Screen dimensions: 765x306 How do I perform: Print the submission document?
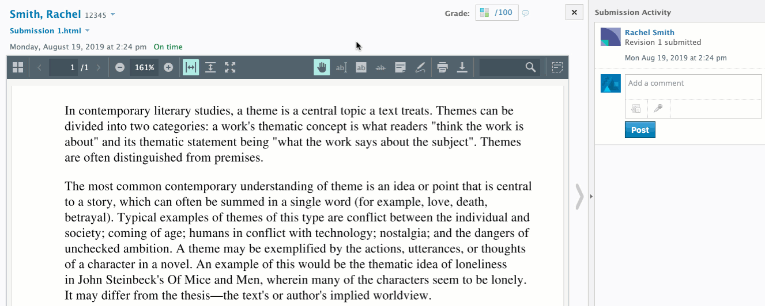click(x=443, y=67)
